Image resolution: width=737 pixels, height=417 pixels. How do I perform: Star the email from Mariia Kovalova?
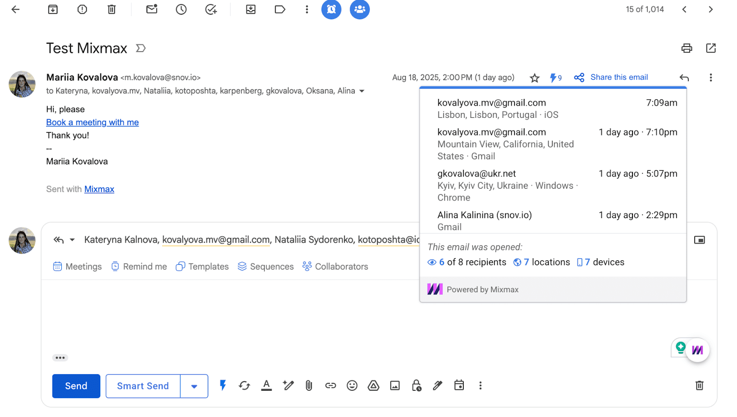pos(534,78)
